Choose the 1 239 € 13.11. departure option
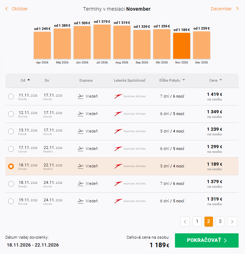This screenshot has height=254, width=245. [11, 131]
